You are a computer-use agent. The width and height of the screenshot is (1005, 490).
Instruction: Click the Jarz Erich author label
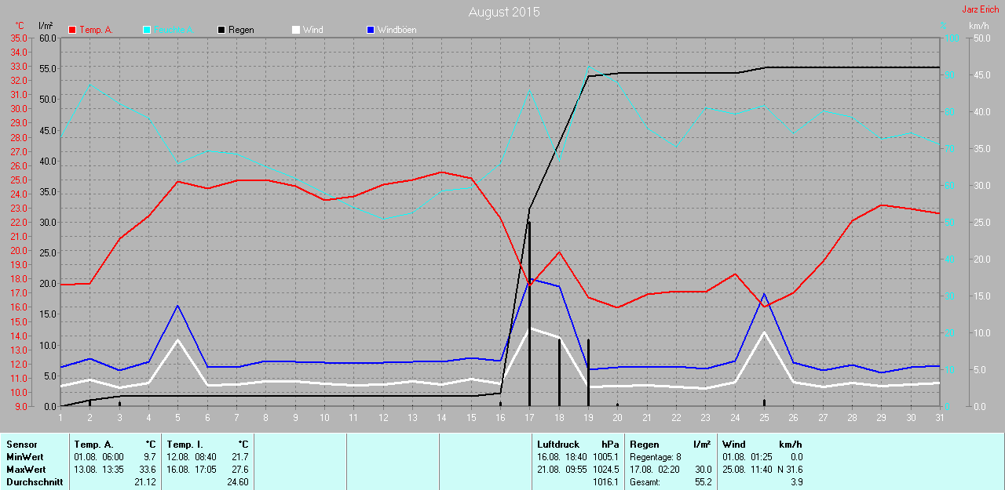(980, 9)
